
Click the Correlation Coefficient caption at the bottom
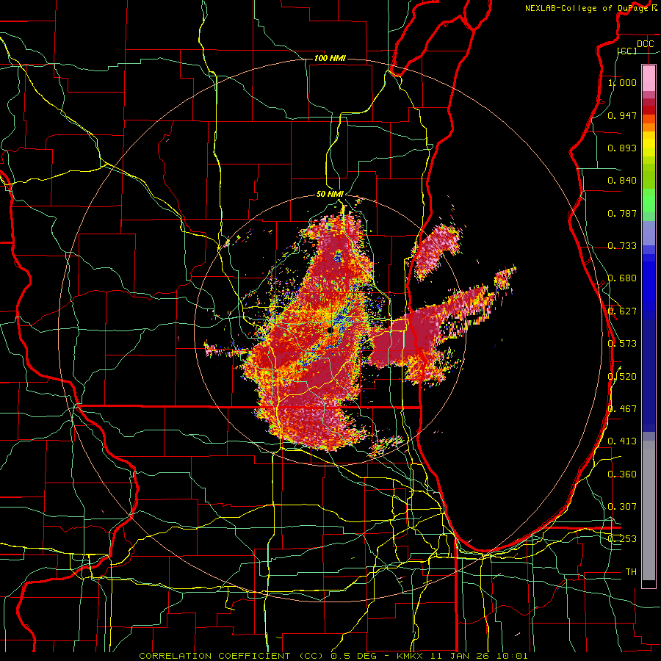click(333, 656)
